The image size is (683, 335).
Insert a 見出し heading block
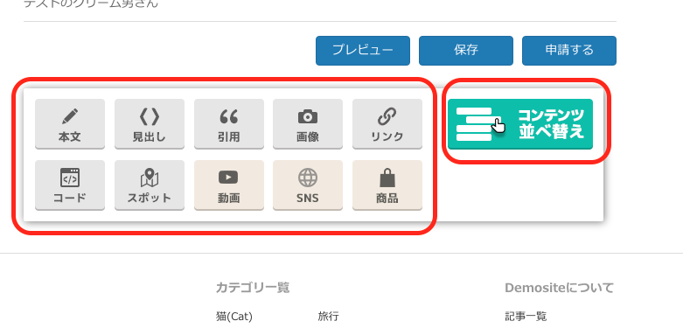[x=150, y=123]
